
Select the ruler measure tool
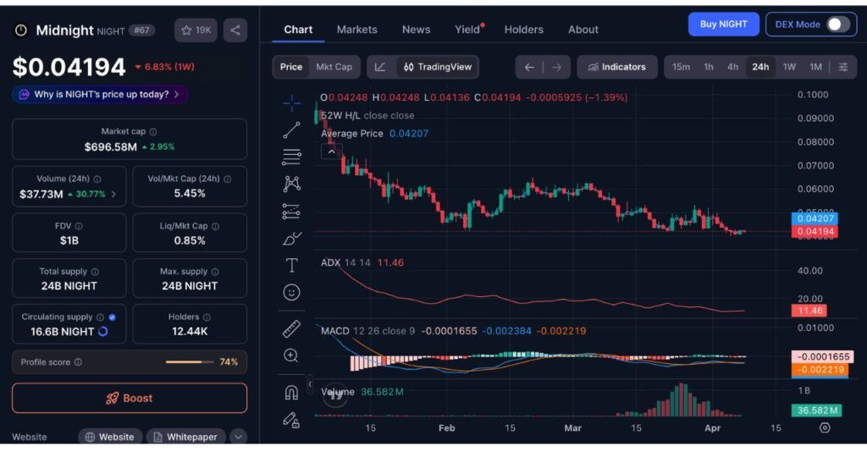coord(291,328)
